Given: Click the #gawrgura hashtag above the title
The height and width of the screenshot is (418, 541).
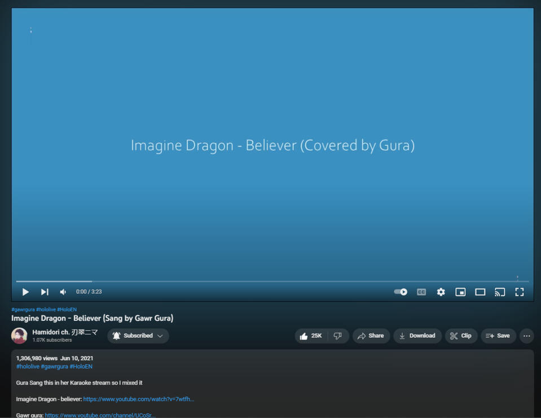Looking at the screenshot, I should (23, 309).
